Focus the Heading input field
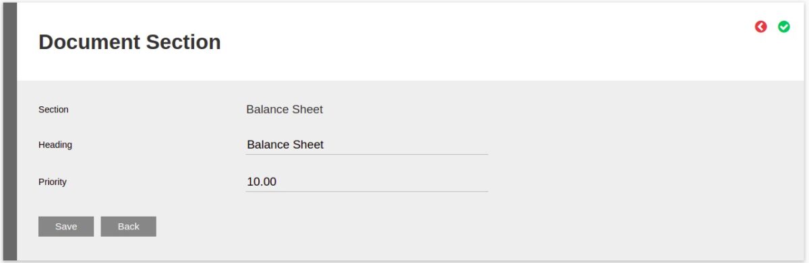 (367, 145)
